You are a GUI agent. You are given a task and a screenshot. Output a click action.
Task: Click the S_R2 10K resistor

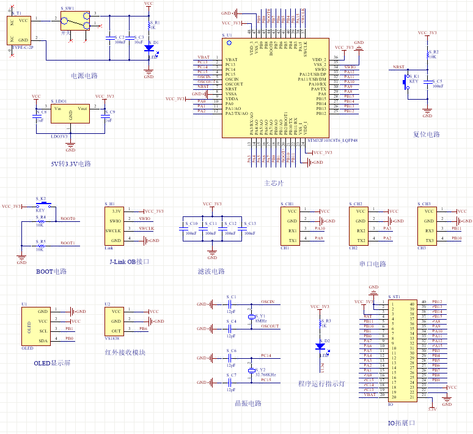(x=427, y=54)
